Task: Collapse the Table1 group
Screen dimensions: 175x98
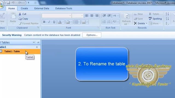Action: point(37,47)
